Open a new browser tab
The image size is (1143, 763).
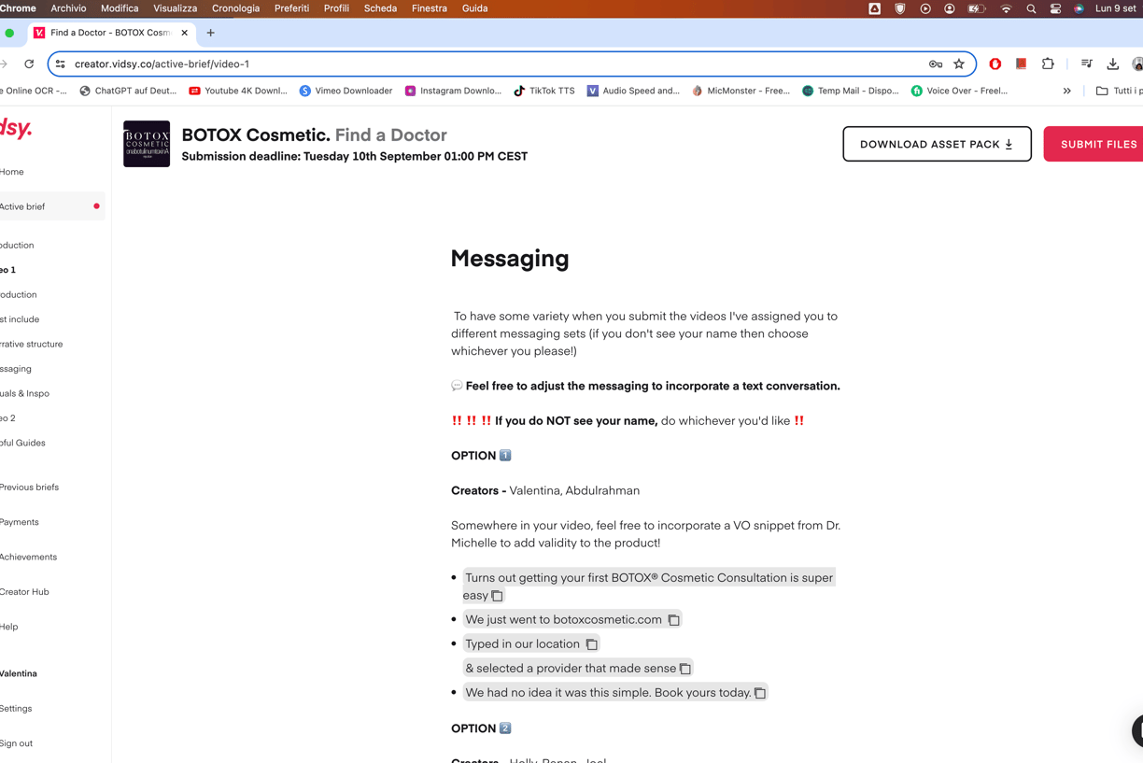point(211,33)
